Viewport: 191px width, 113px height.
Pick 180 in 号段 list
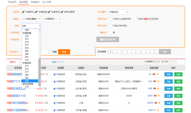click(27, 75)
